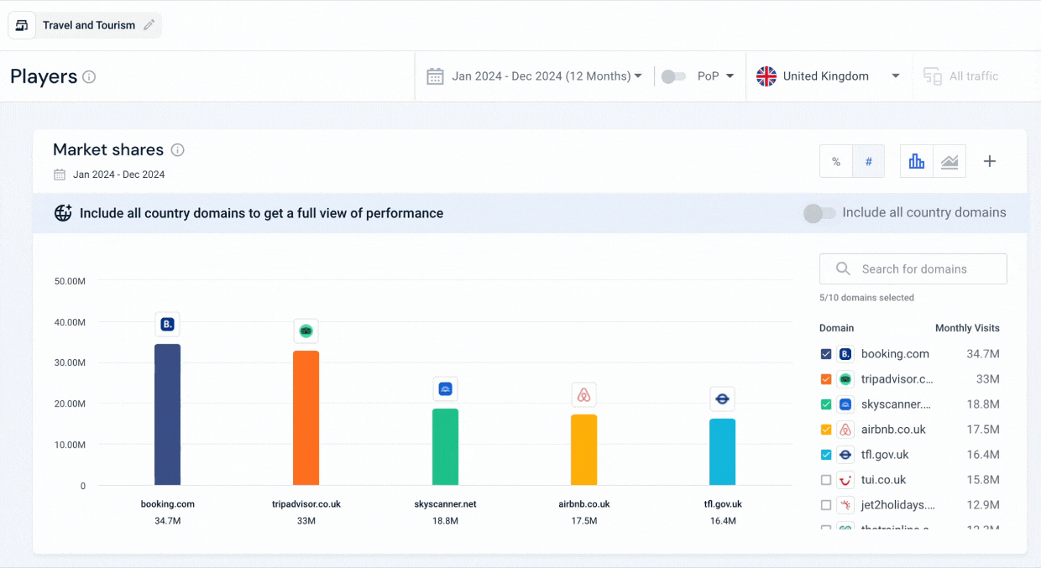The width and height of the screenshot is (1041, 568).
Task: Switch to the area chart view icon
Action: 949,160
